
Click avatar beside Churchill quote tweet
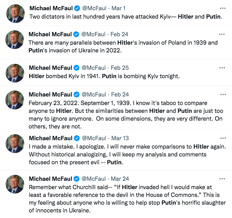(15, 184)
